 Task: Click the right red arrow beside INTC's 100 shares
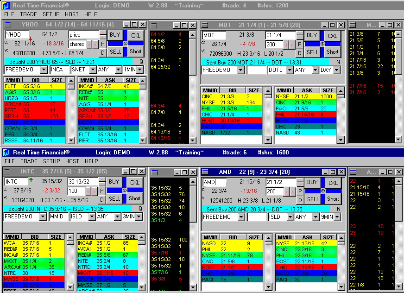[x=95, y=191]
